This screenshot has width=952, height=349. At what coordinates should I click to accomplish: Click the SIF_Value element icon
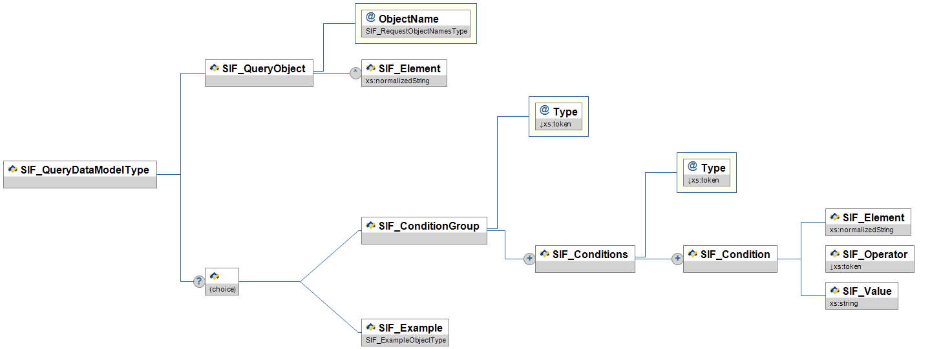(835, 291)
